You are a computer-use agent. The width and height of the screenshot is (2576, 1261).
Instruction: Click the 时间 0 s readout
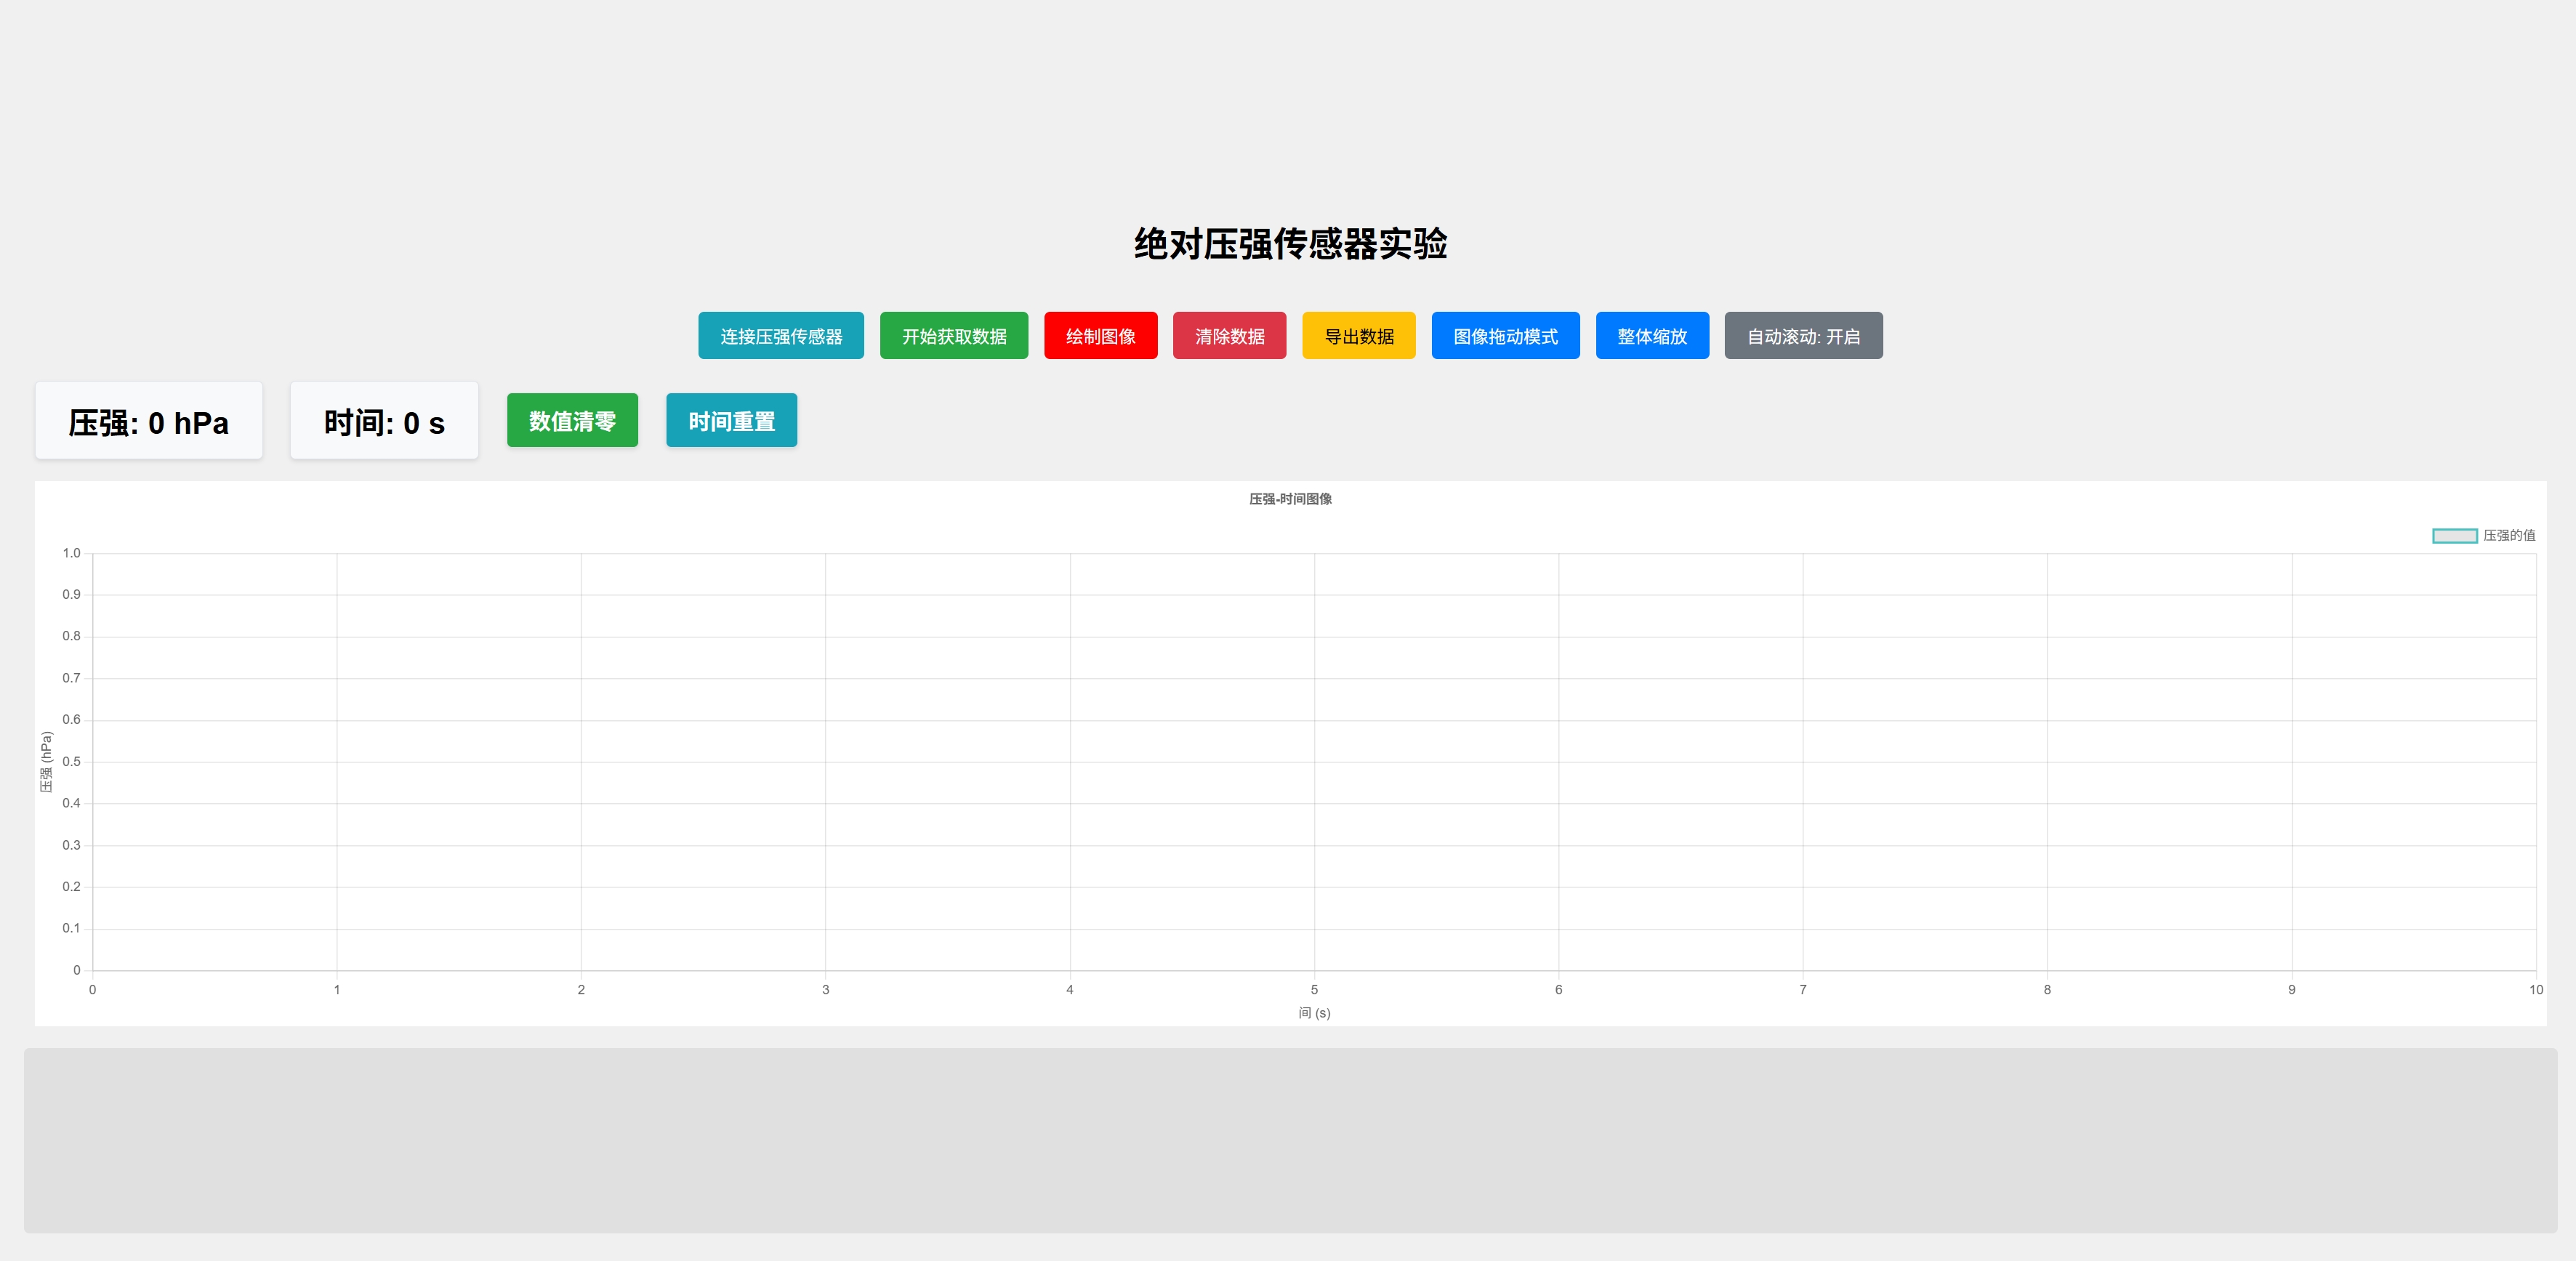click(384, 422)
